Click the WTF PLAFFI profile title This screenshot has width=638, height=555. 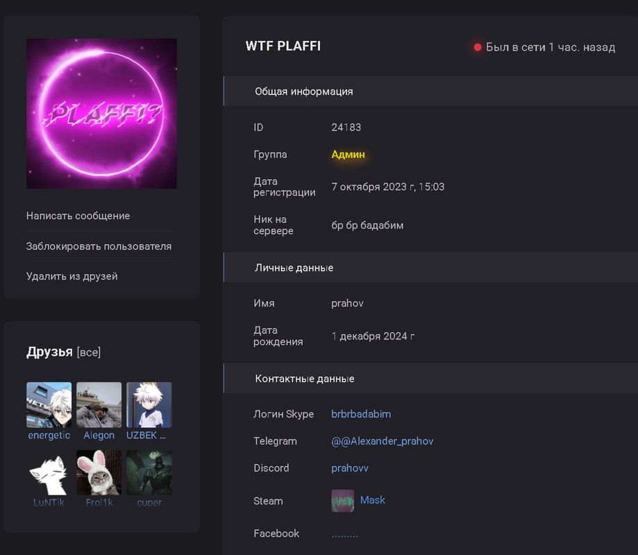click(x=283, y=46)
